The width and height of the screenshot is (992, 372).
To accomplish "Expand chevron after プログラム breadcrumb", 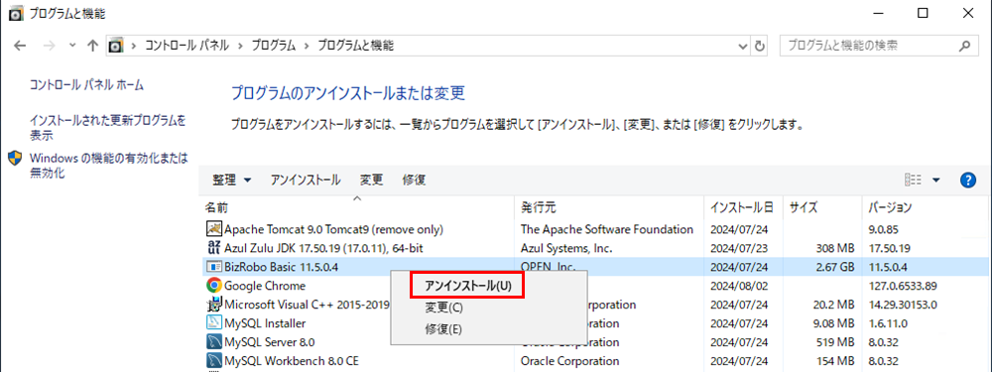I will (x=307, y=46).
